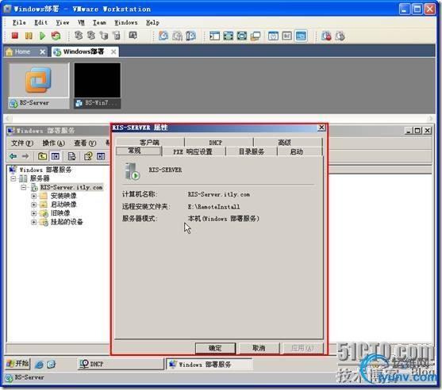Click the Up One Level folder icon
The height and width of the screenshot is (390, 442).
(x=42, y=156)
